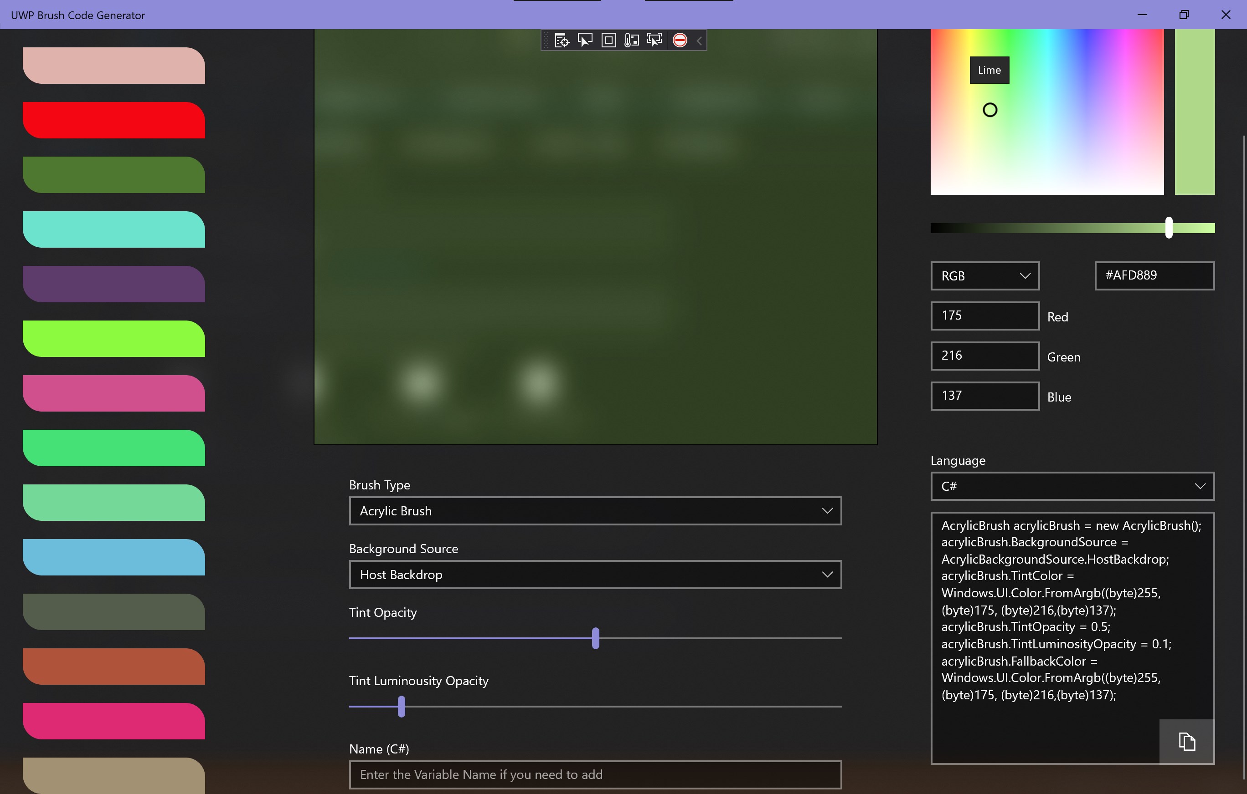The height and width of the screenshot is (794, 1247).
Task: Click the variable Name input field
Action: tap(595, 774)
